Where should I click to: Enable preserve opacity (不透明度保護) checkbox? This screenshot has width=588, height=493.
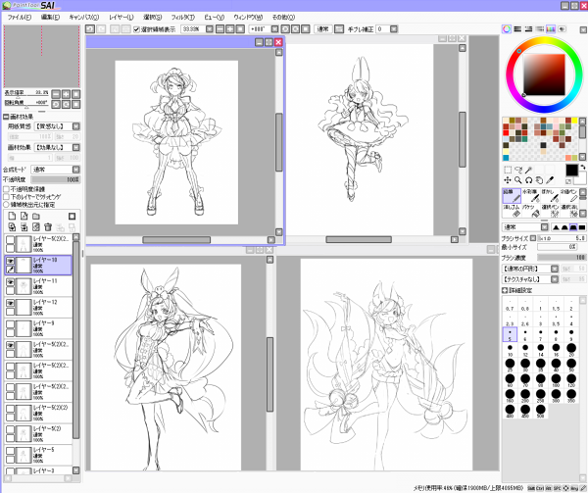6,189
